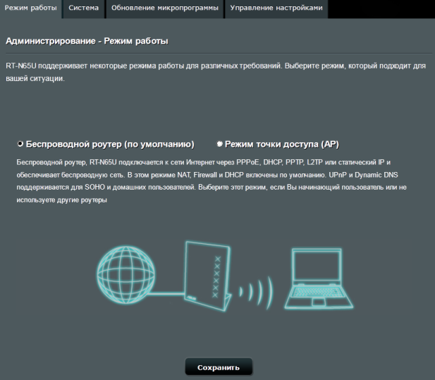Click the Беспроводной роутер (по умолчанию) label

click(110, 145)
